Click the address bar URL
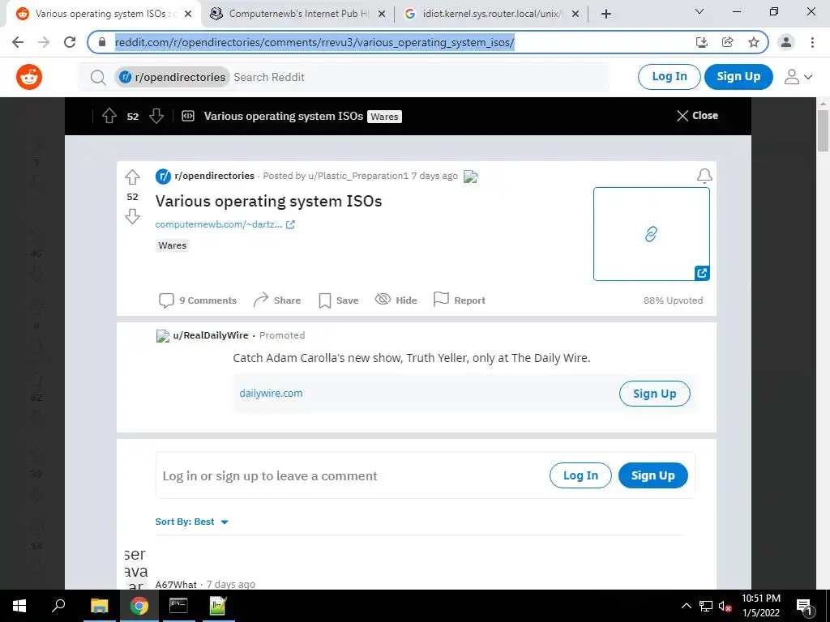This screenshot has width=830, height=622. [x=314, y=42]
